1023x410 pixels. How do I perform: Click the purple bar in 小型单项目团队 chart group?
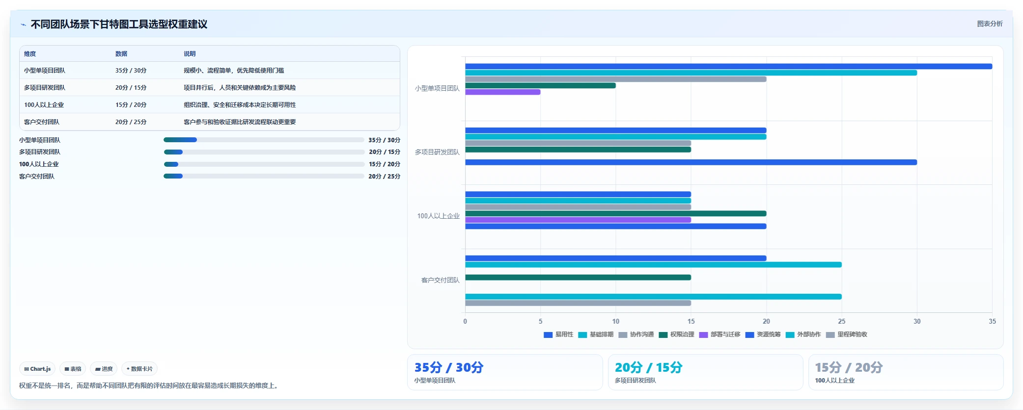point(503,92)
